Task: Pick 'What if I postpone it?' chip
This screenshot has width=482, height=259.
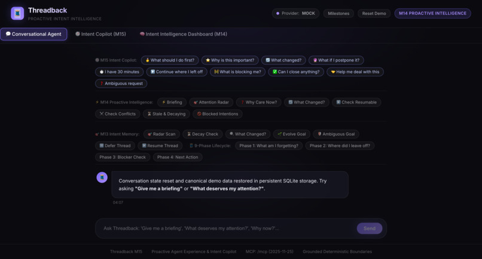Action: (x=336, y=60)
